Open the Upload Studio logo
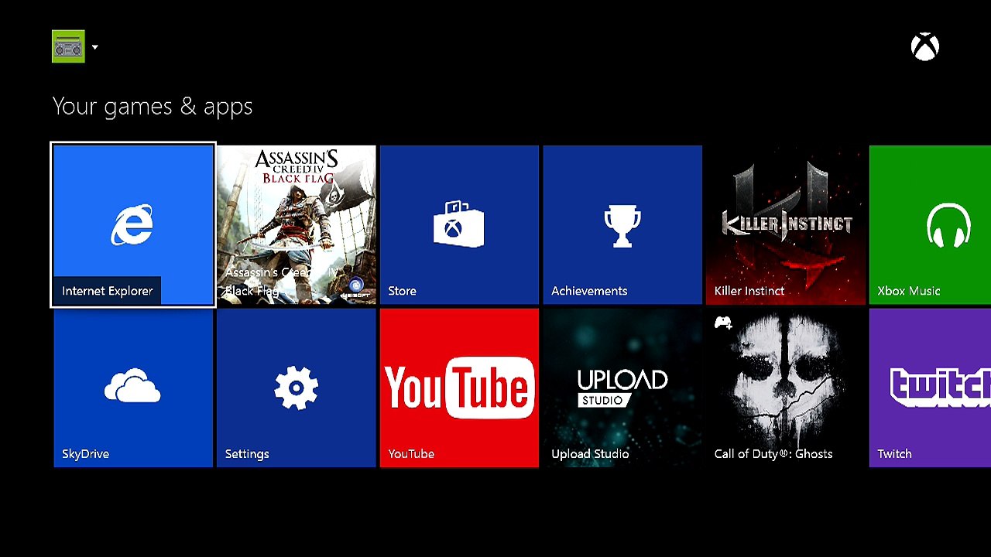Viewport: 991px width, 557px height. click(x=622, y=388)
